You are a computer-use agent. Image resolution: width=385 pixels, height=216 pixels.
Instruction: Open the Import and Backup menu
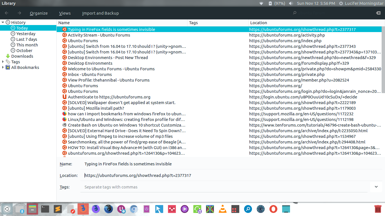[x=100, y=13]
